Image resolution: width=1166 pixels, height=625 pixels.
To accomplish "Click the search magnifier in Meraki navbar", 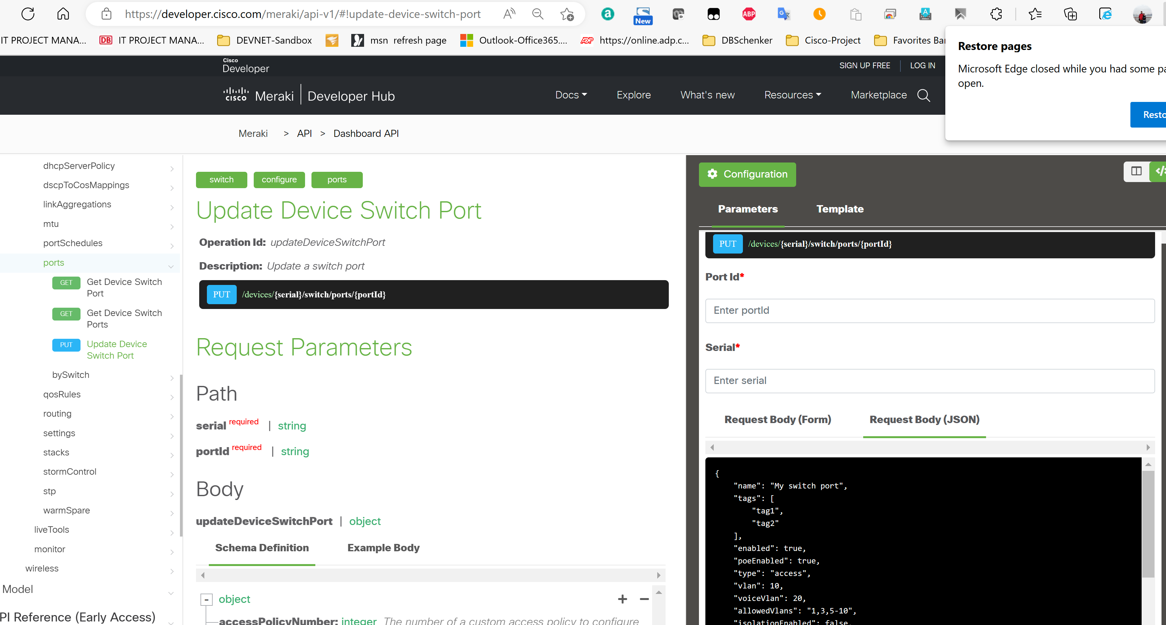I will pos(923,96).
